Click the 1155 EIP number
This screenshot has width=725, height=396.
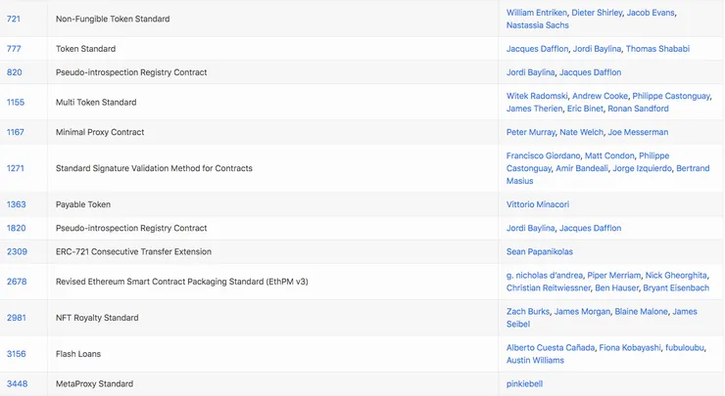pyautogui.click(x=16, y=102)
